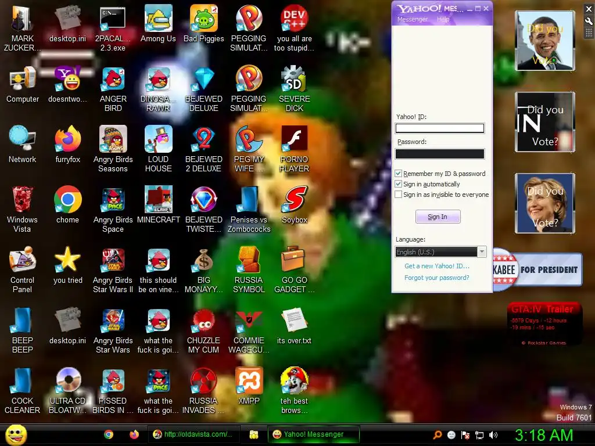The height and width of the screenshot is (446, 595).
Task: Select the LOUD HOUSE icon
Action: (x=158, y=149)
